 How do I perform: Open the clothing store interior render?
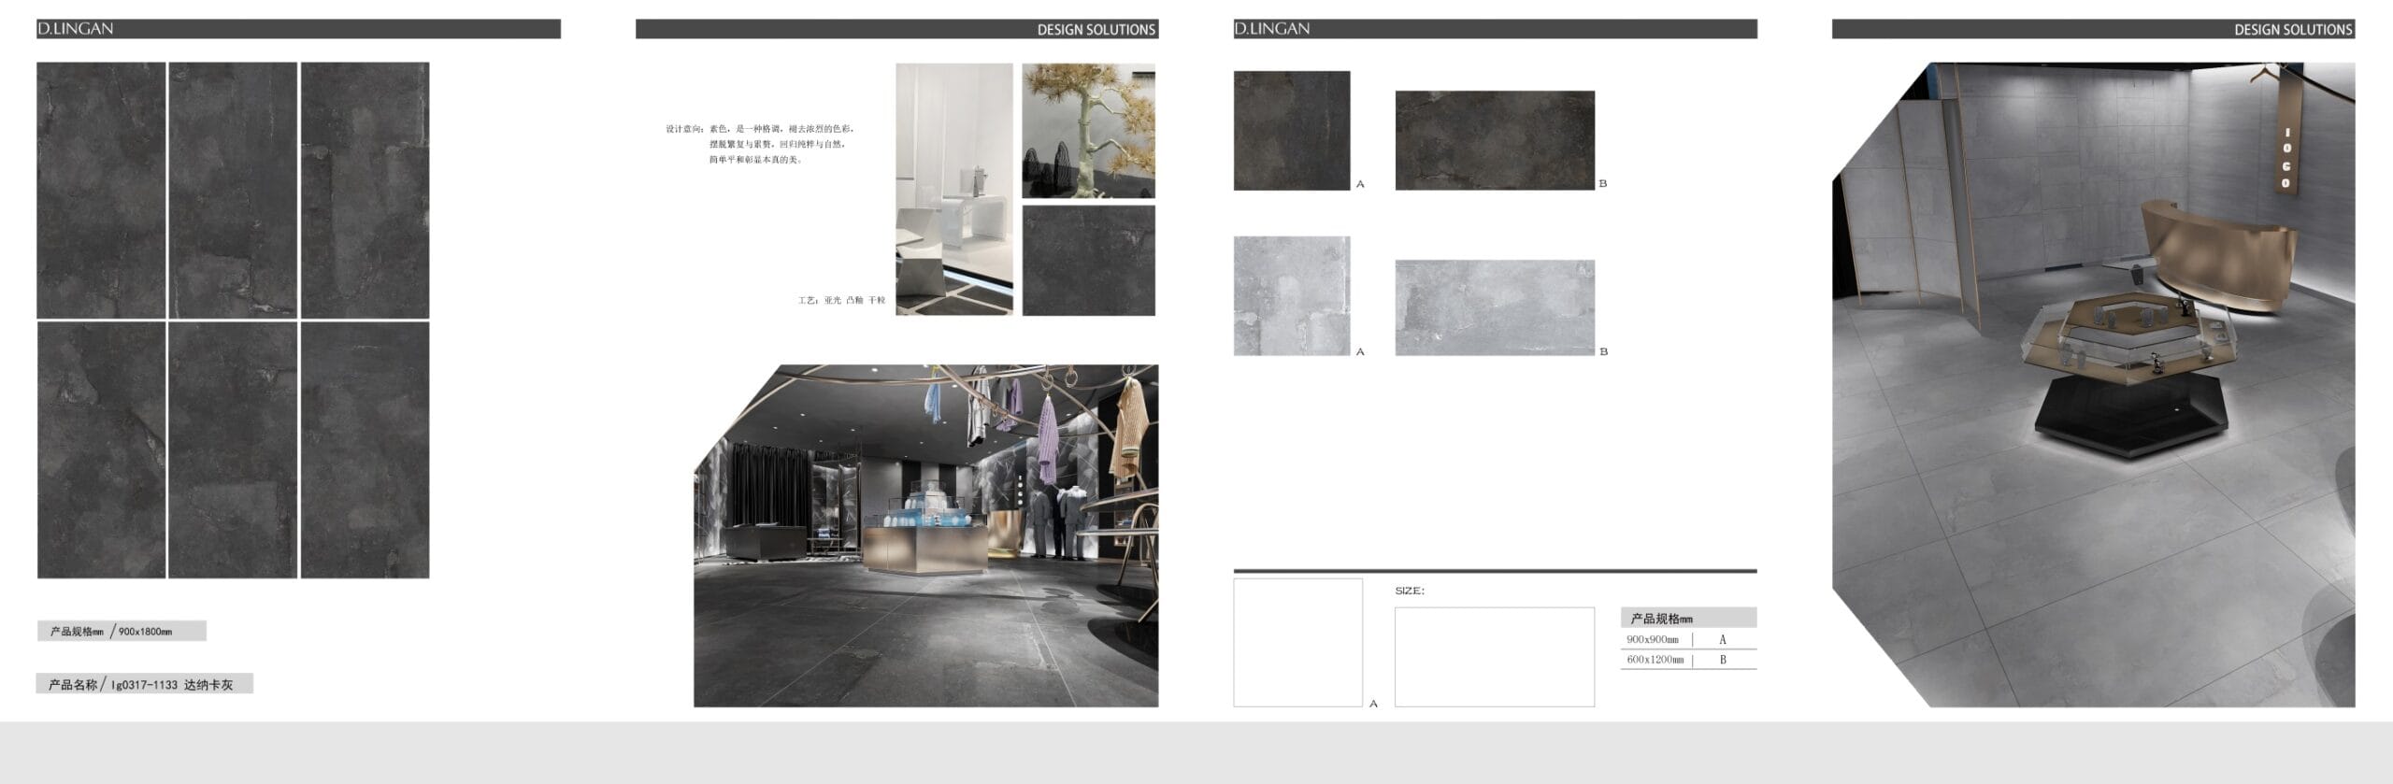point(925,535)
